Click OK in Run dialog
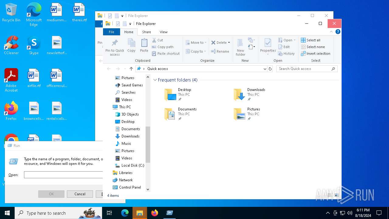The image size is (389, 219). point(51,194)
